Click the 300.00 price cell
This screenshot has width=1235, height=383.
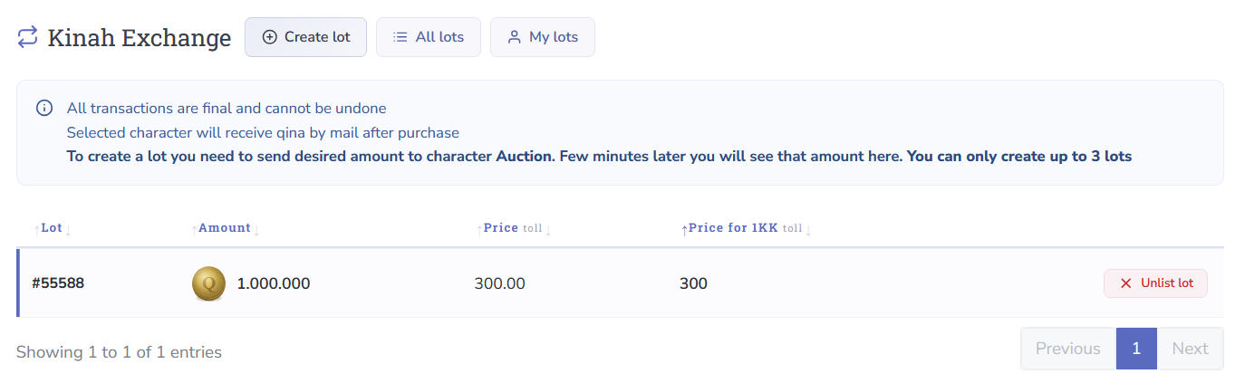point(499,283)
